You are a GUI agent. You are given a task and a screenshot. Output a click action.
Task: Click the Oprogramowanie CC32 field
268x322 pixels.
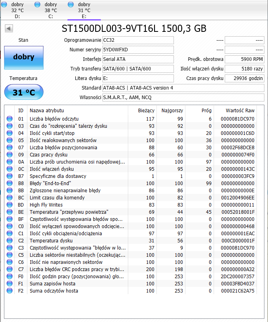coord(138,40)
